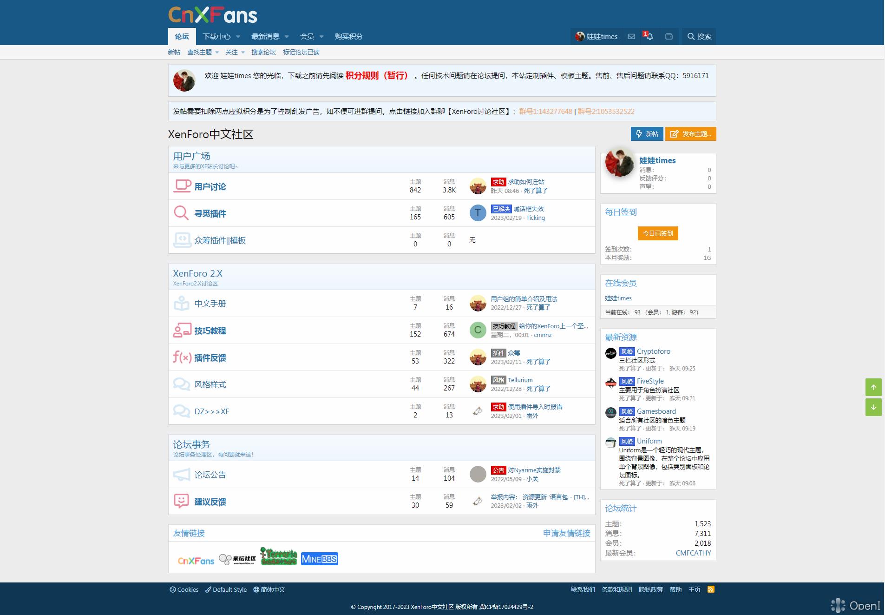Click the 发布主题 button
Screen dimensions: 885x615
(x=690, y=134)
